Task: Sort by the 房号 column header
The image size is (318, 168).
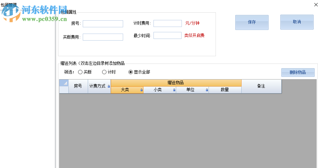Action: point(78,86)
